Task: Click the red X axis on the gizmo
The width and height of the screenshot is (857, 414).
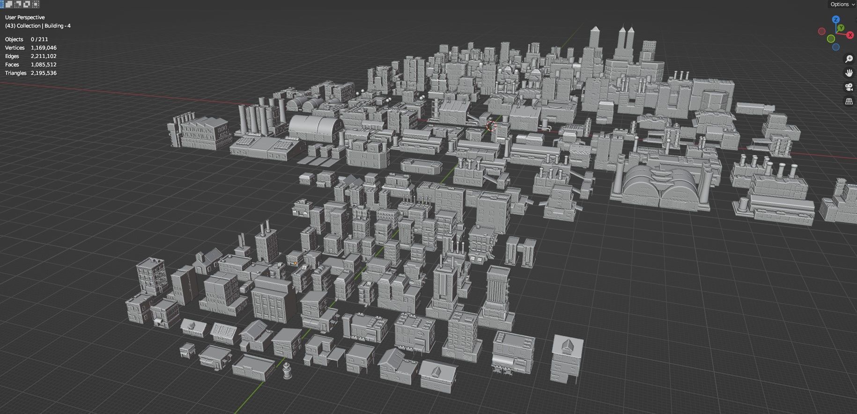Action: coord(850,35)
